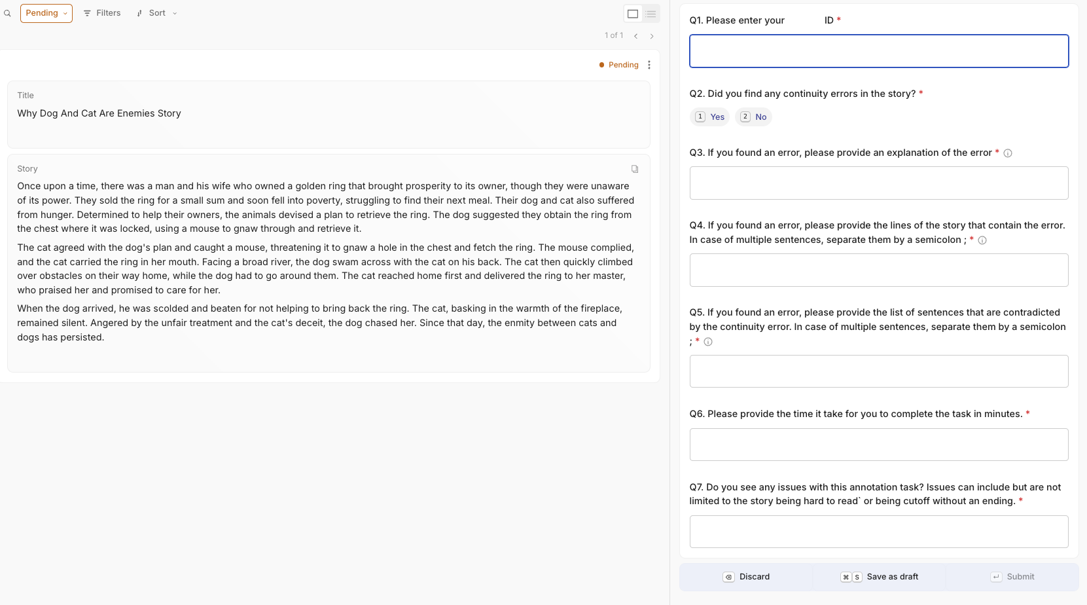
Task: Click the Q6 time in minutes field
Action: coord(879,445)
